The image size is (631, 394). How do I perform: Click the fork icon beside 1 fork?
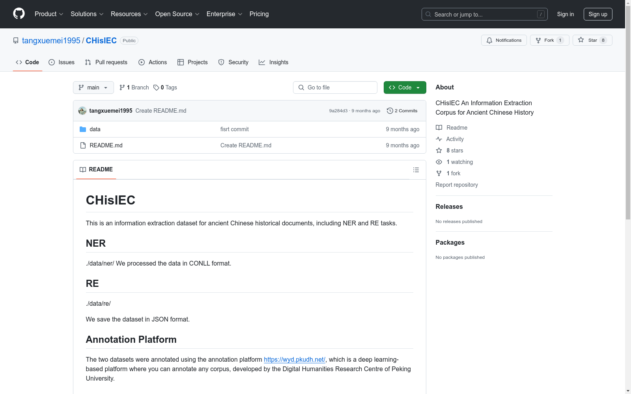click(x=439, y=173)
